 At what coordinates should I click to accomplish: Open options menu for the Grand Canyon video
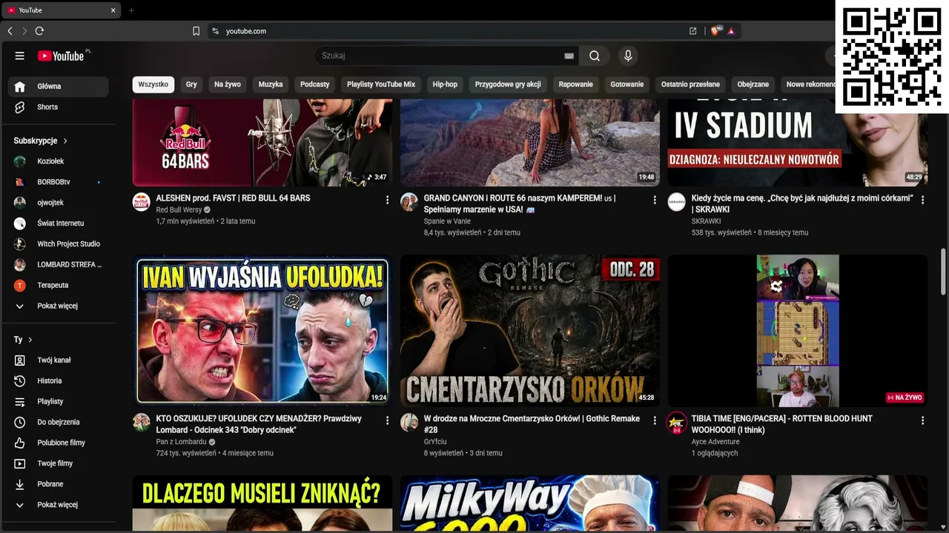(x=655, y=200)
